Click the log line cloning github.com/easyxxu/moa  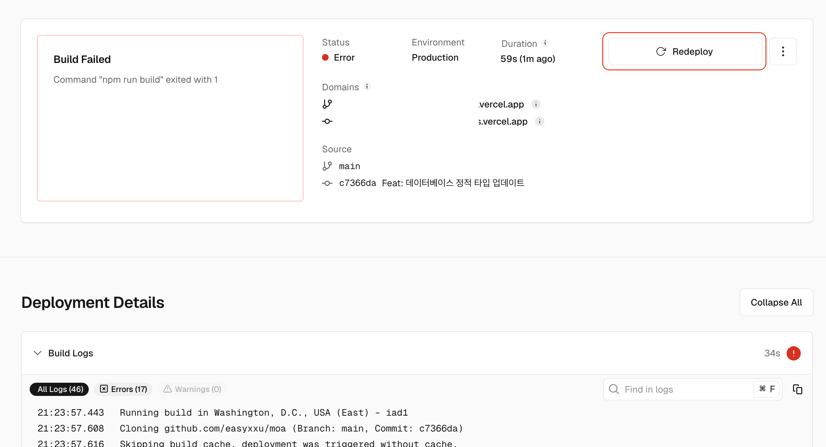pos(291,429)
